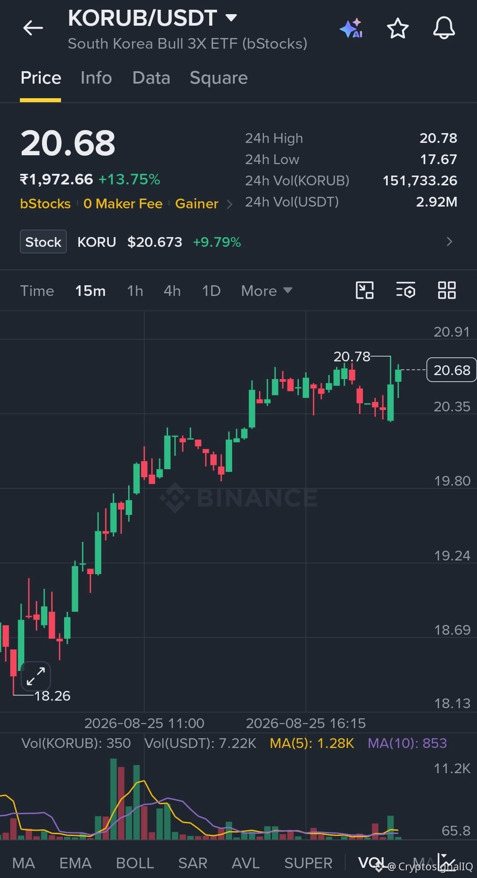Image resolution: width=477 pixels, height=878 pixels.
Task: Switch to the Square tab
Action: point(219,78)
